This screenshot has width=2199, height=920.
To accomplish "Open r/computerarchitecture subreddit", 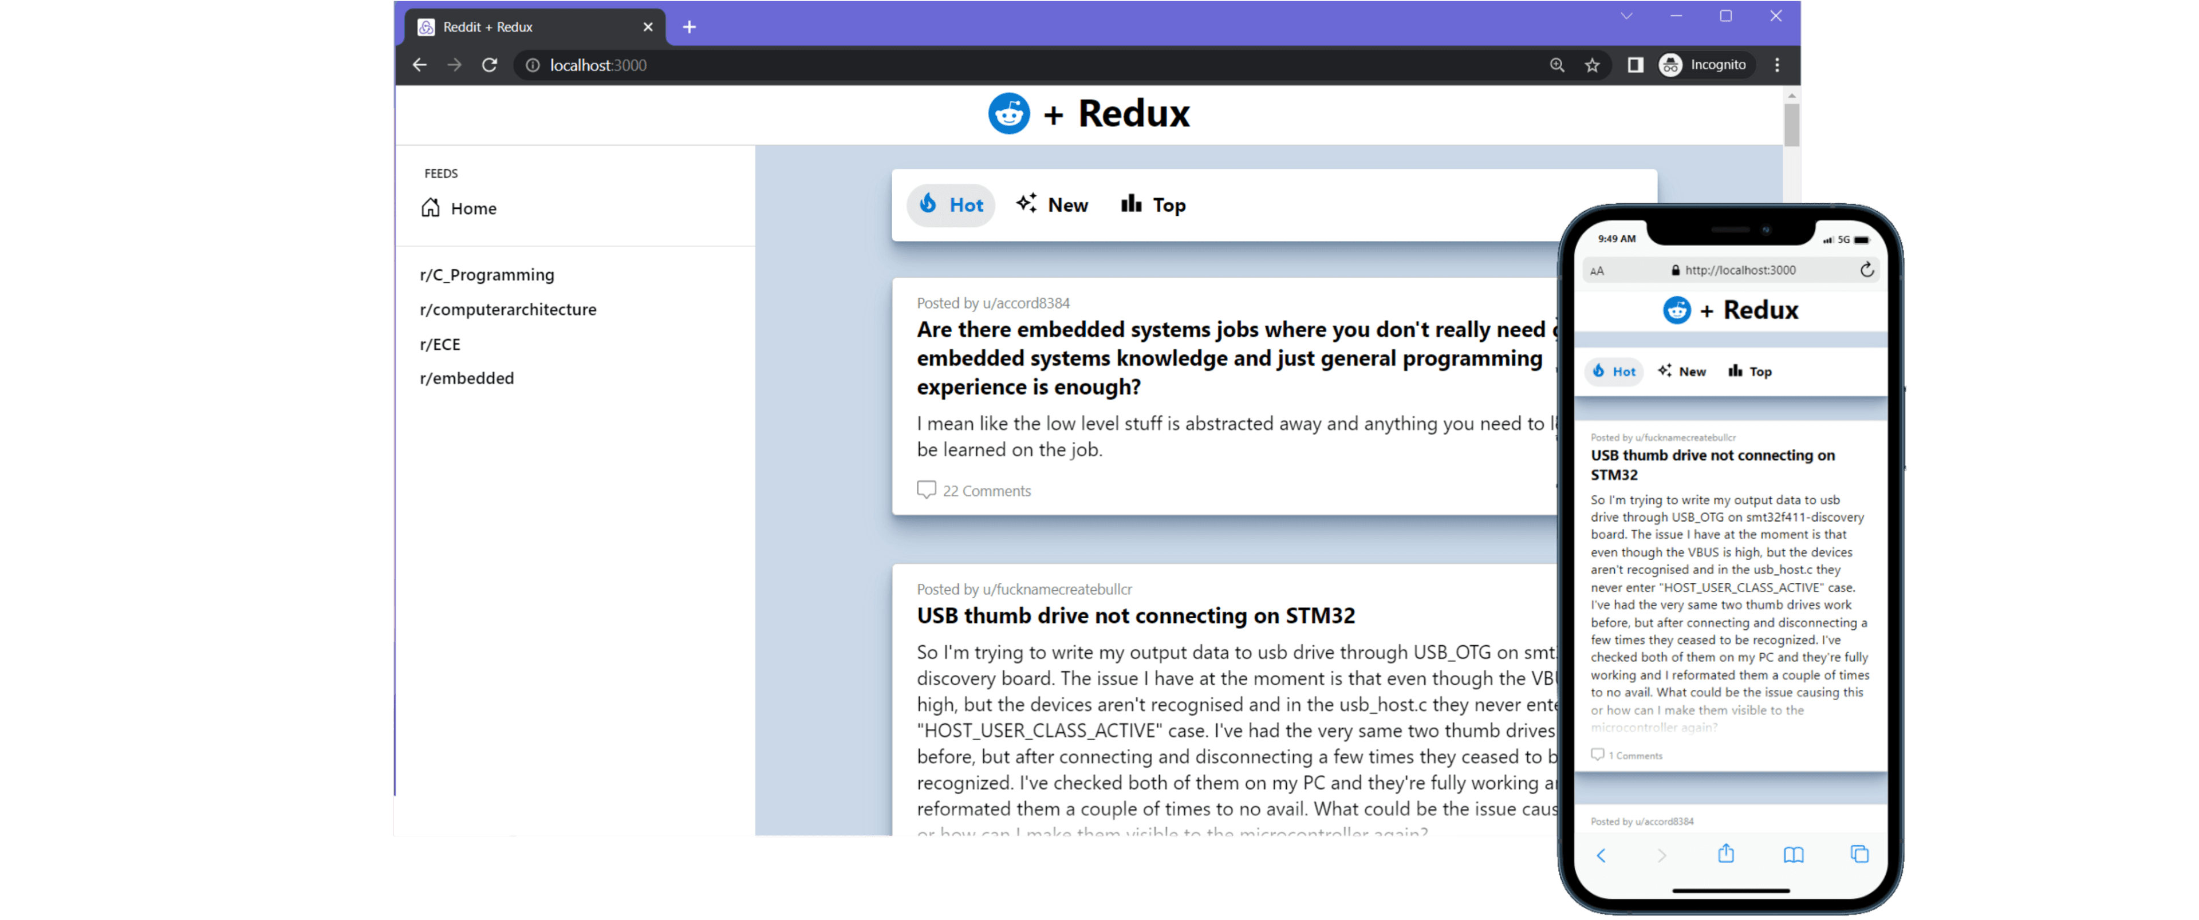I will click(x=508, y=310).
